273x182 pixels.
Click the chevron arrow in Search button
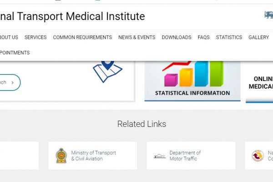[13, 82]
